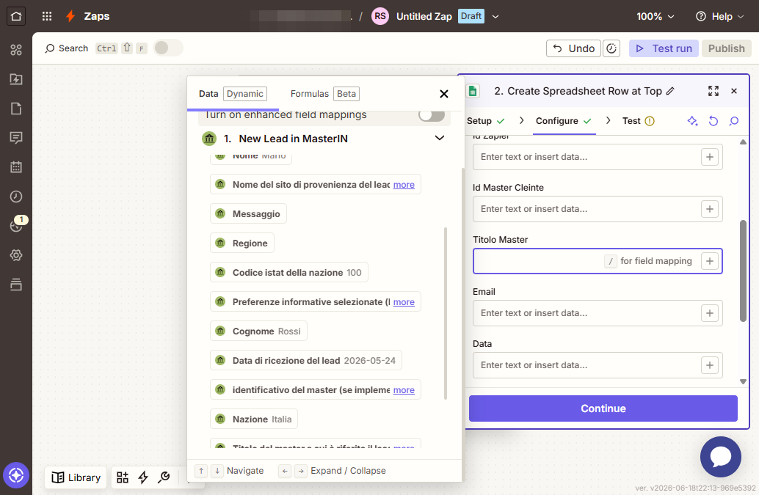759x495 pixels.
Task: Insert data with plus in Id Zapier field
Action: (x=710, y=157)
